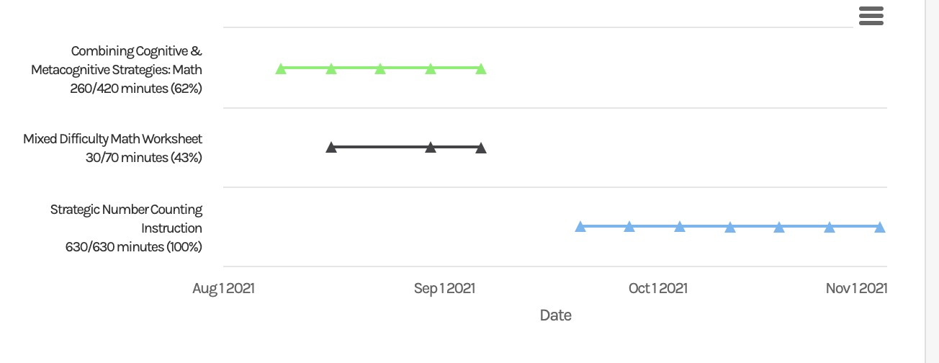Screen dimensions: 939x363
Task: Click middle black triangle on Math Worksheet line
Action: (x=431, y=148)
